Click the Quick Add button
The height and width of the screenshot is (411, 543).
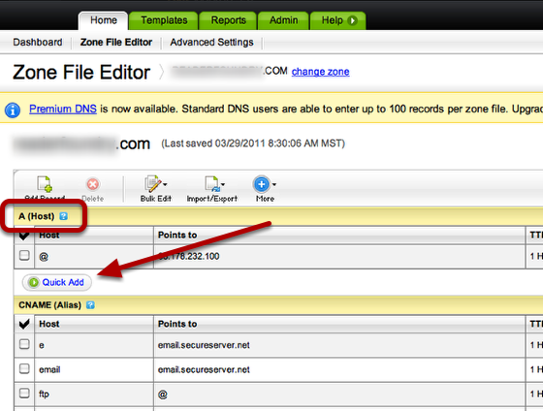click(57, 282)
